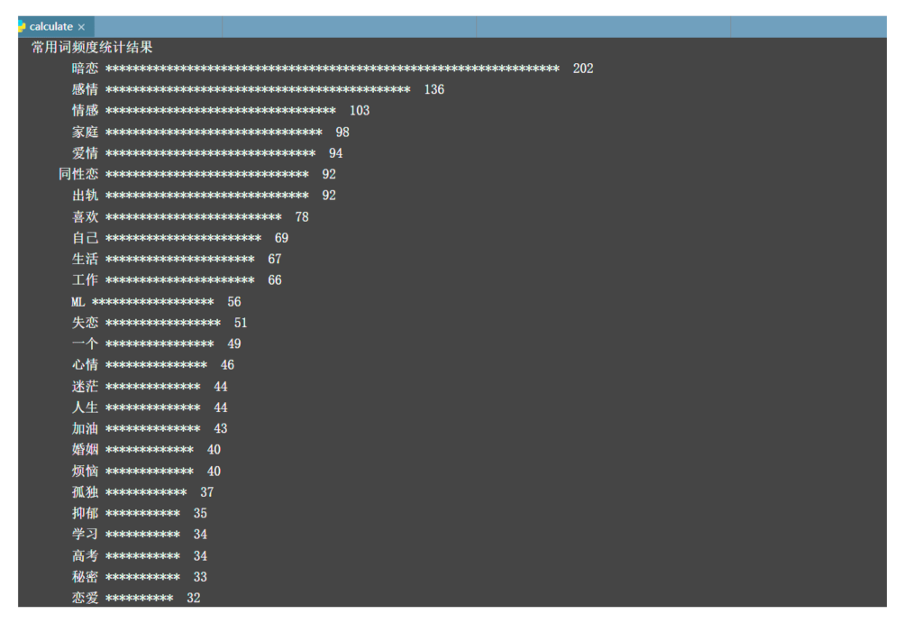
Task: Click the word 秘密
Action: click(86, 577)
